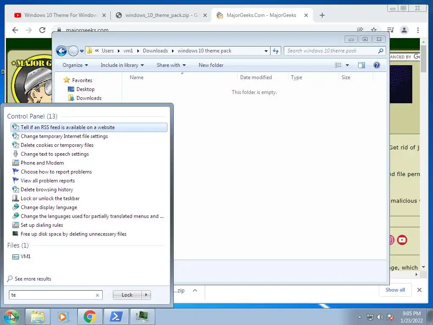Click the Action Center flag tray icon
This screenshot has width=433, height=325.
tap(390, 317)
